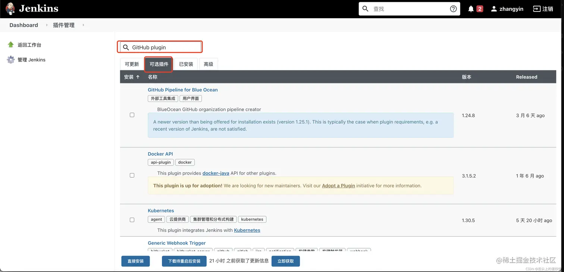This screenshot has height=272, width=564.
Task: Open the 返回工作台 sidebar link
Action: point(29,45)
